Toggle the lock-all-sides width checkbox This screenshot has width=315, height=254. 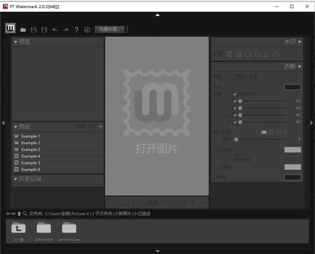click(235, 94)
